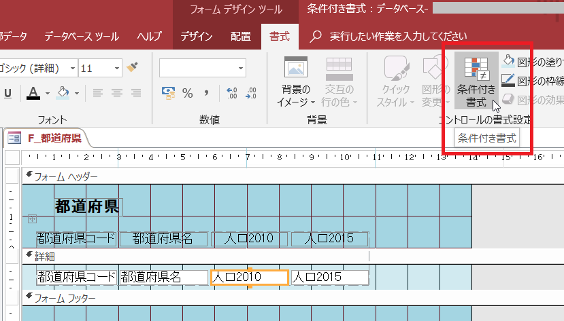This screenshot has width=564, height=321.
Task: Align text right in the font group
Action: click(136, 93)
